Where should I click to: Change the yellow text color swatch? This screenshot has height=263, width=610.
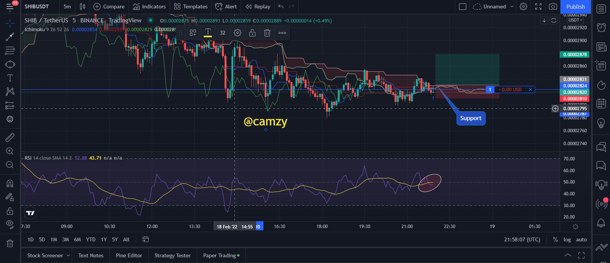208,33
